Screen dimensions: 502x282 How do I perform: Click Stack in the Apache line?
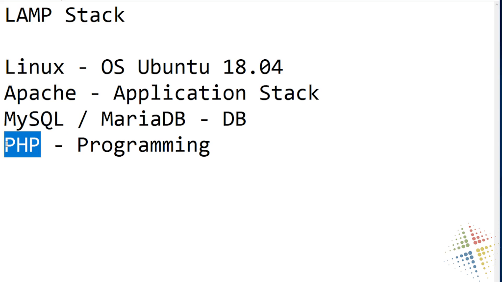coord(289,93)
